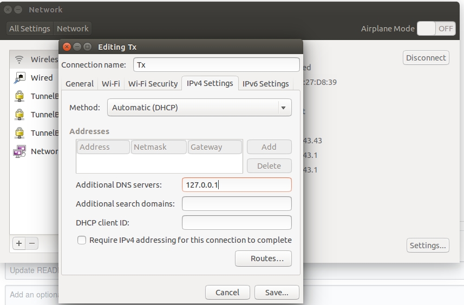Screen dimensions: 464x305
Task: Add a new connection with plus button
Action: [19, 243]
